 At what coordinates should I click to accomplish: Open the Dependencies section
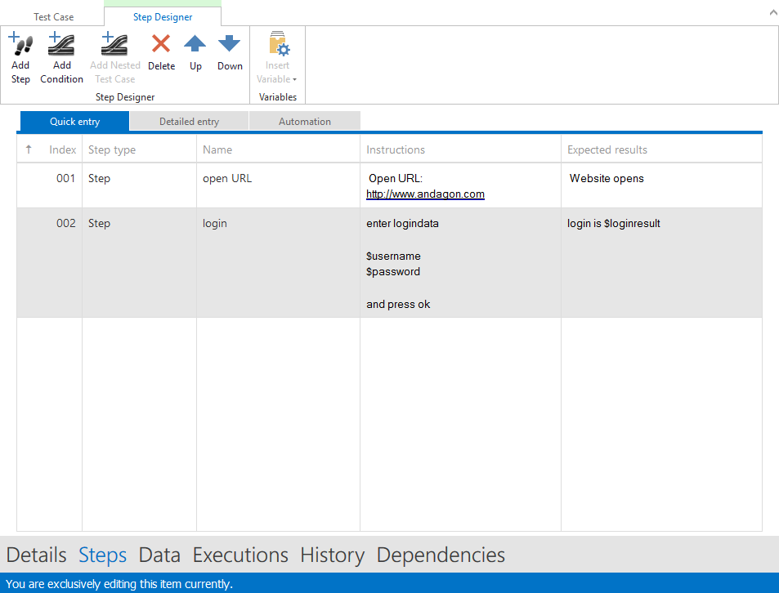coord(441,555)
